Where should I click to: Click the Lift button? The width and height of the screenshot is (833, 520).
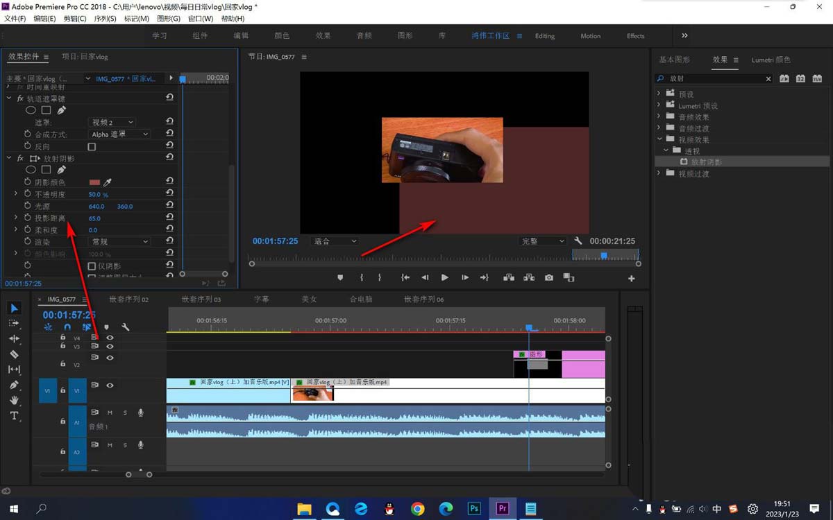click(509, 277)
